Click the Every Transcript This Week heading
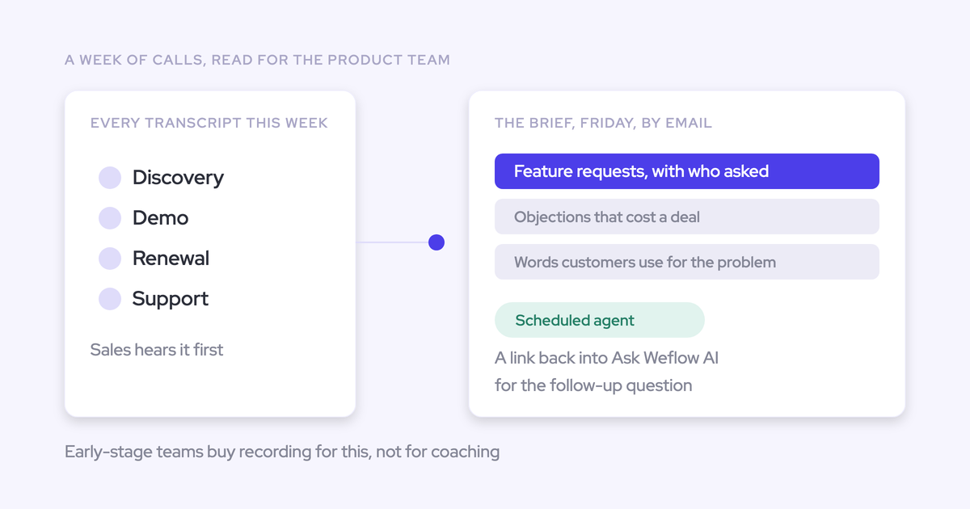 (209, 123)
